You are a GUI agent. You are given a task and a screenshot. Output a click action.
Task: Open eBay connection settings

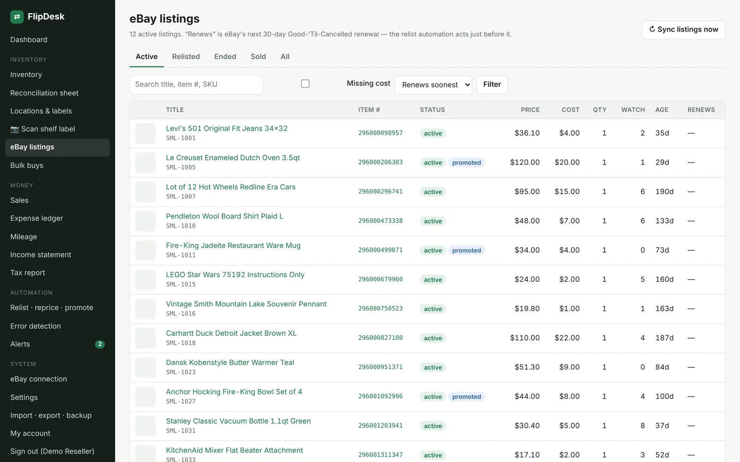57,379
